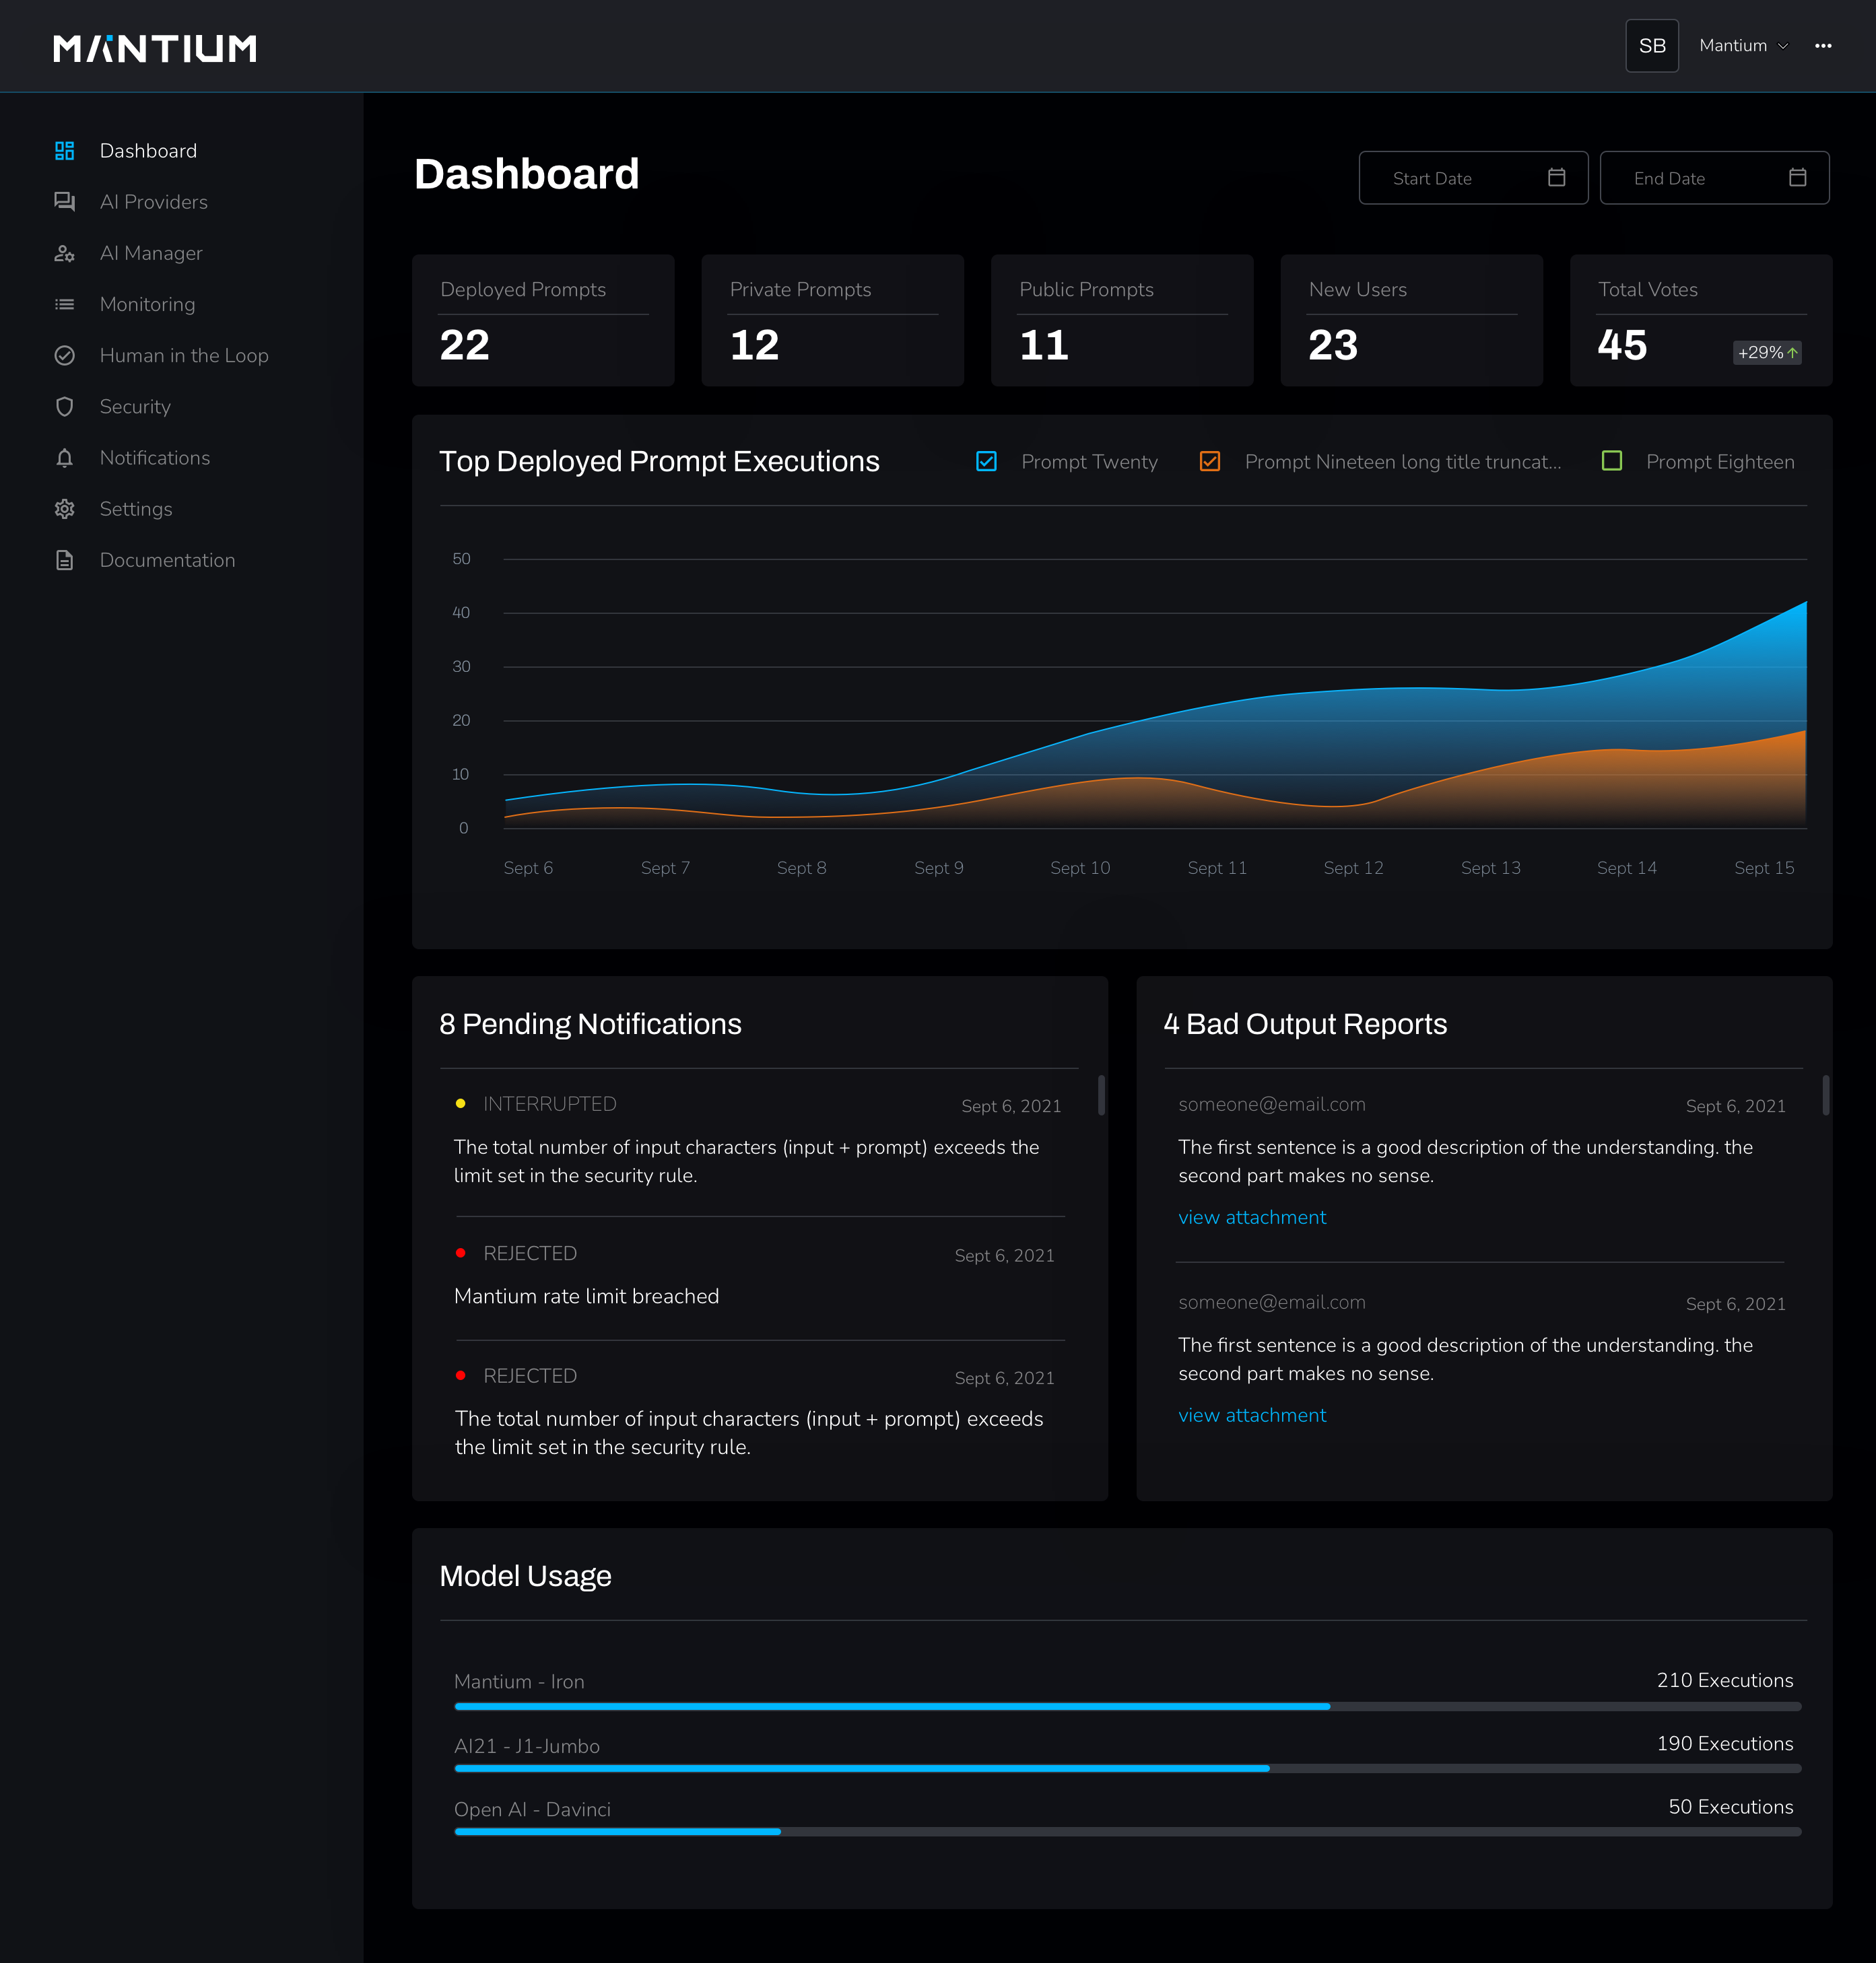Click the Notifications bell icon
Viewport: 1876px width, 1963px height.
point(64,458)
